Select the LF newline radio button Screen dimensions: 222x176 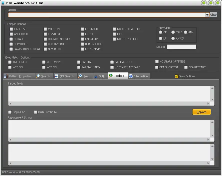tap(161, 38)
